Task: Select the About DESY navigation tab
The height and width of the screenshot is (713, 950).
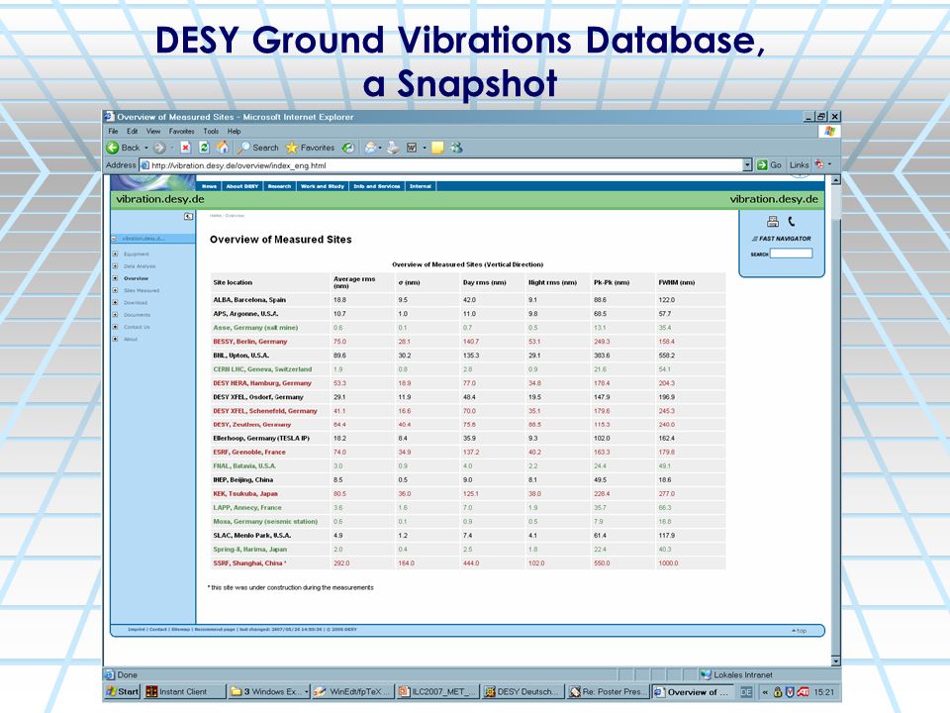Action: (x=242, y=186)
